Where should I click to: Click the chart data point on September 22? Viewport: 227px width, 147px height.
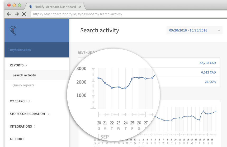[112, 88]
